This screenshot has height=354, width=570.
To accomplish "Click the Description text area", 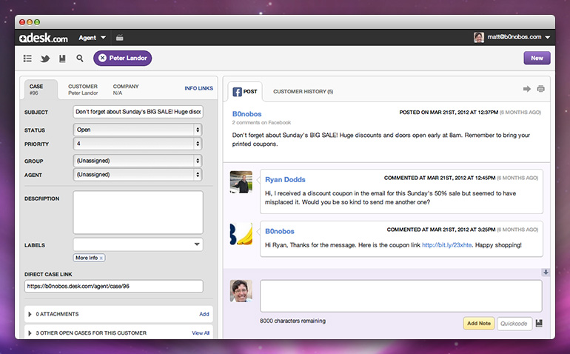I will (138, 212).
